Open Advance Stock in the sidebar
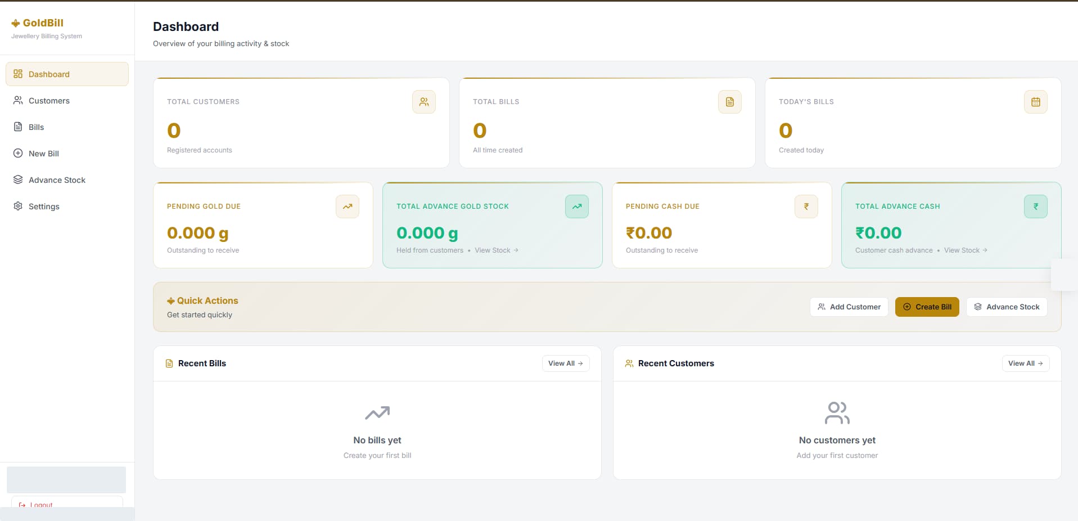1078x521 pixels. click(67, 180)
